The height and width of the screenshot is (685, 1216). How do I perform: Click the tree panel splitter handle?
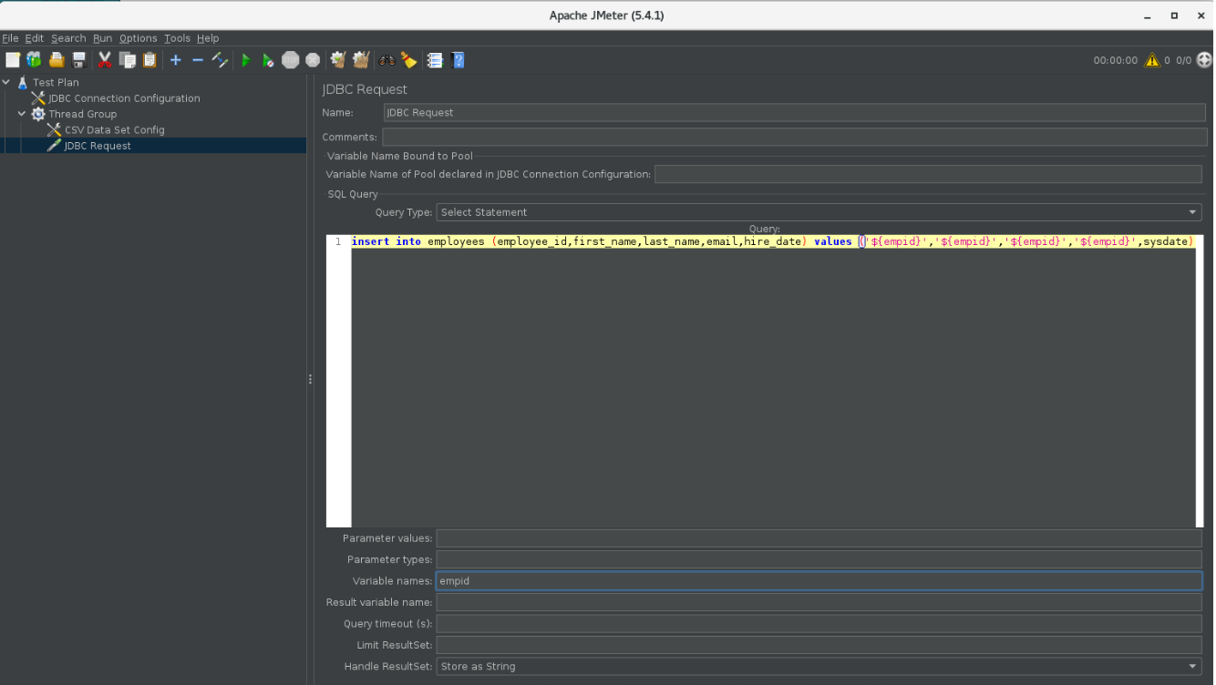[x=310, y=379]
